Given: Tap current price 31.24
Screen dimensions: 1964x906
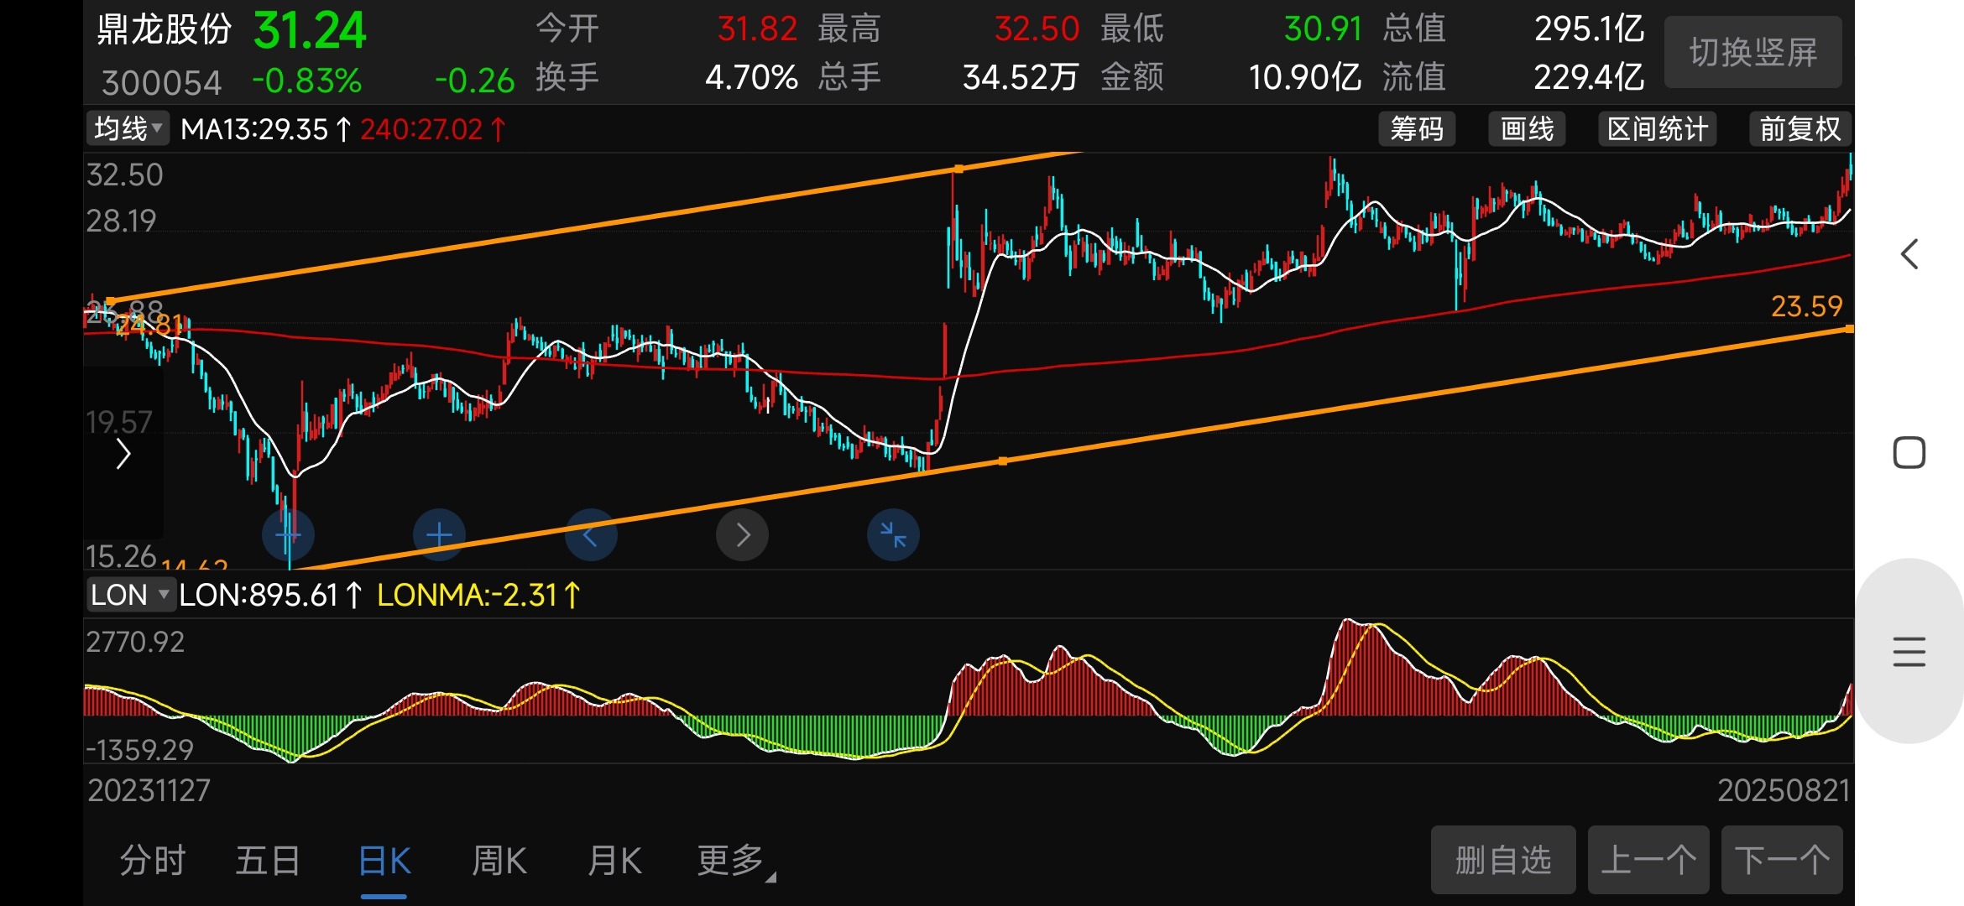Looking at the screenshot, I should tap(310, 31).
